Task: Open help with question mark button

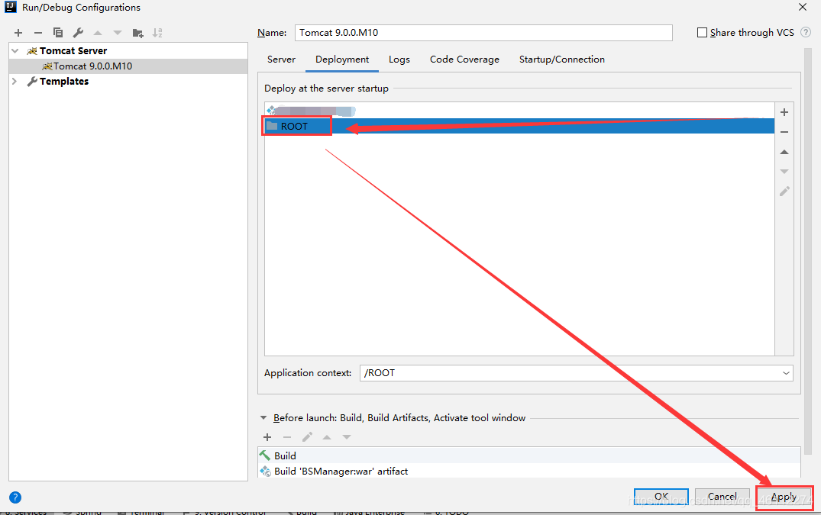Action: tap(15, 497)
